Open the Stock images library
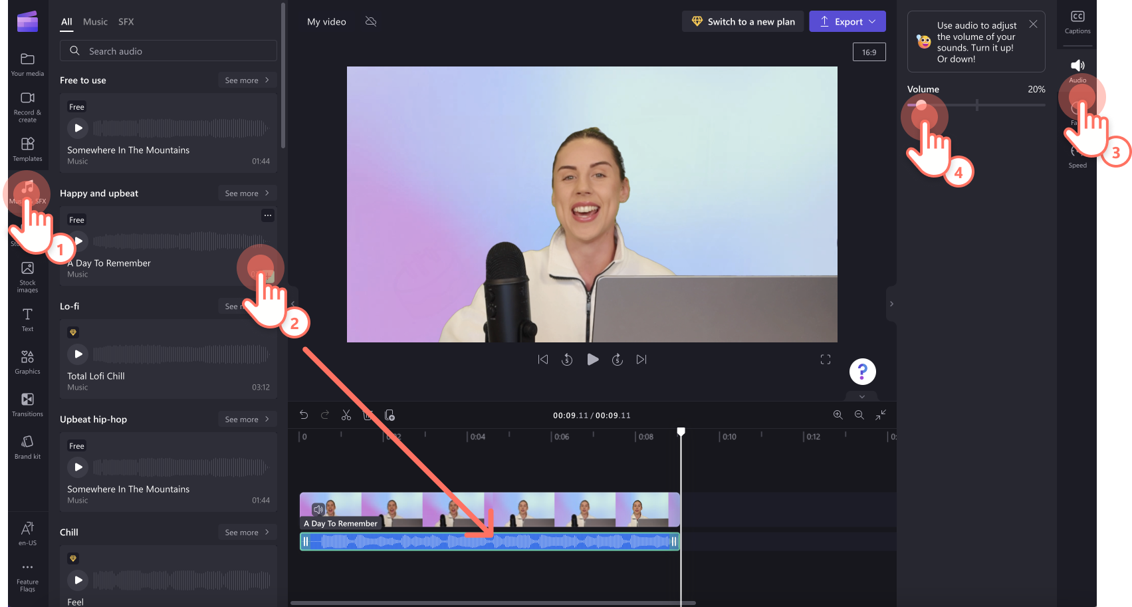The image size is (1132, 607). (x=27, y=277)
